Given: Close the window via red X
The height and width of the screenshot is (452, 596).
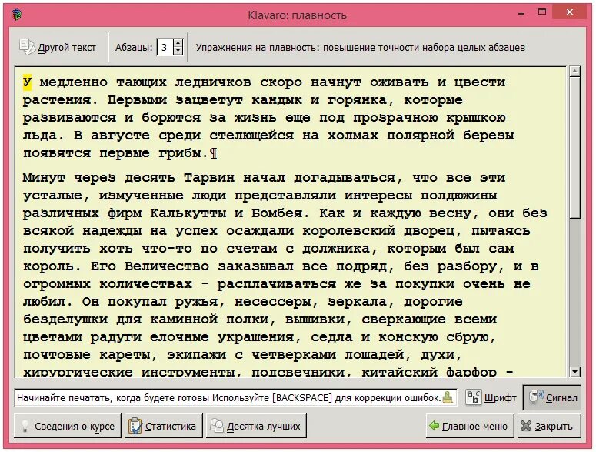Looking at the screenshot, I should coord(569,12).
